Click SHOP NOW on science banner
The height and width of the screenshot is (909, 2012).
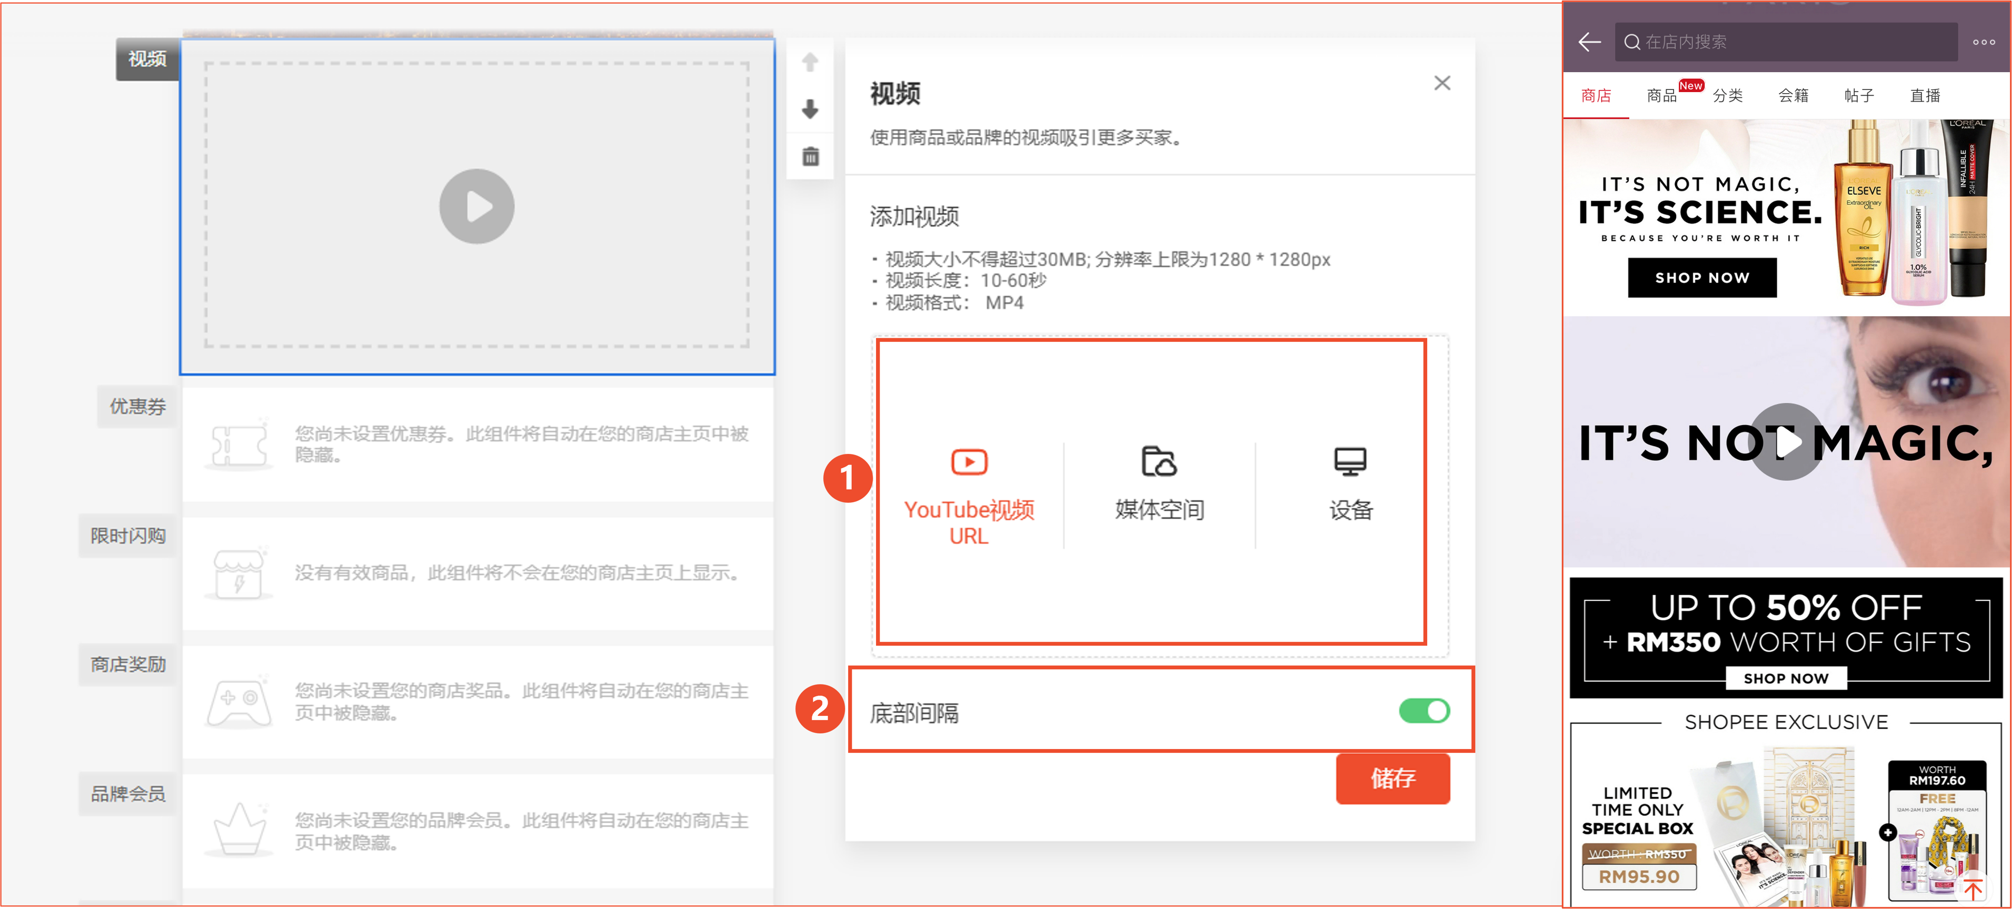click(x=1702, y=278)
